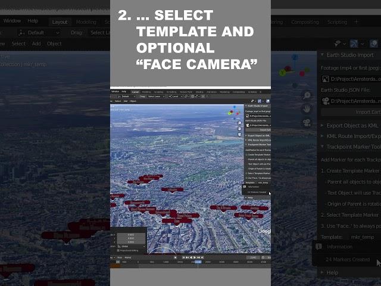Screen dimensions: 381x286
Task: Click Import Earth button in inset sidebar
Action: point(258,130)
